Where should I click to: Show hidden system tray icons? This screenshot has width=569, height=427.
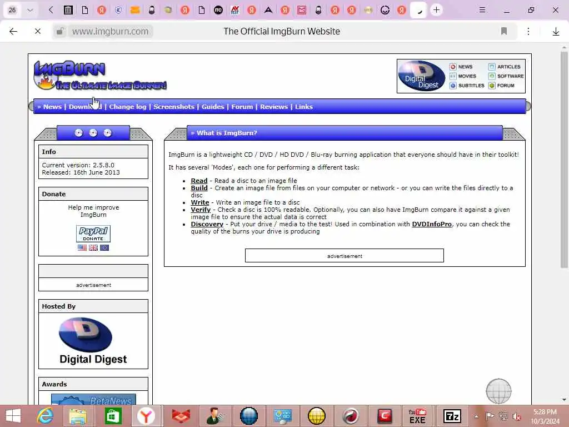[476, 416]
